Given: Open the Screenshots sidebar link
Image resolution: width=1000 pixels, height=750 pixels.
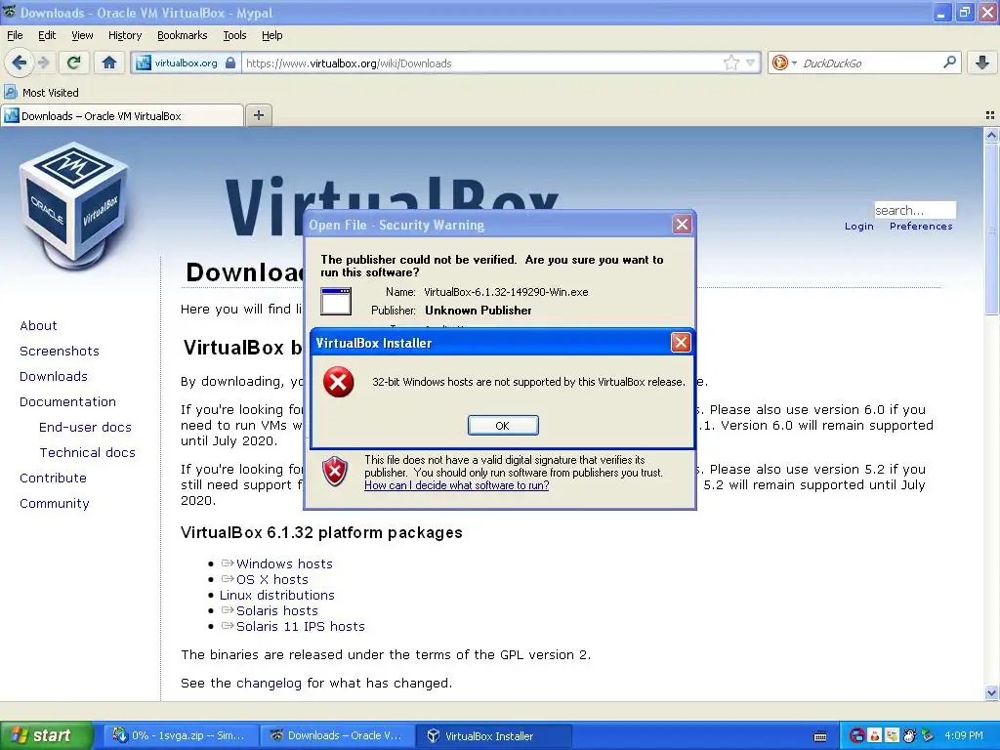Looking at the screenshot, I should [x=60, y=351].
